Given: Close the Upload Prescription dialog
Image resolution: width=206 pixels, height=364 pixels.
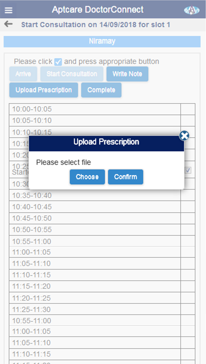Looking at the screenshot, I should point(184,136).
